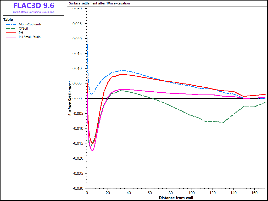The height and width of the screenshot is (201, 268).
Task: Click the 20 x-axis tick value
Action: [108, 193]
